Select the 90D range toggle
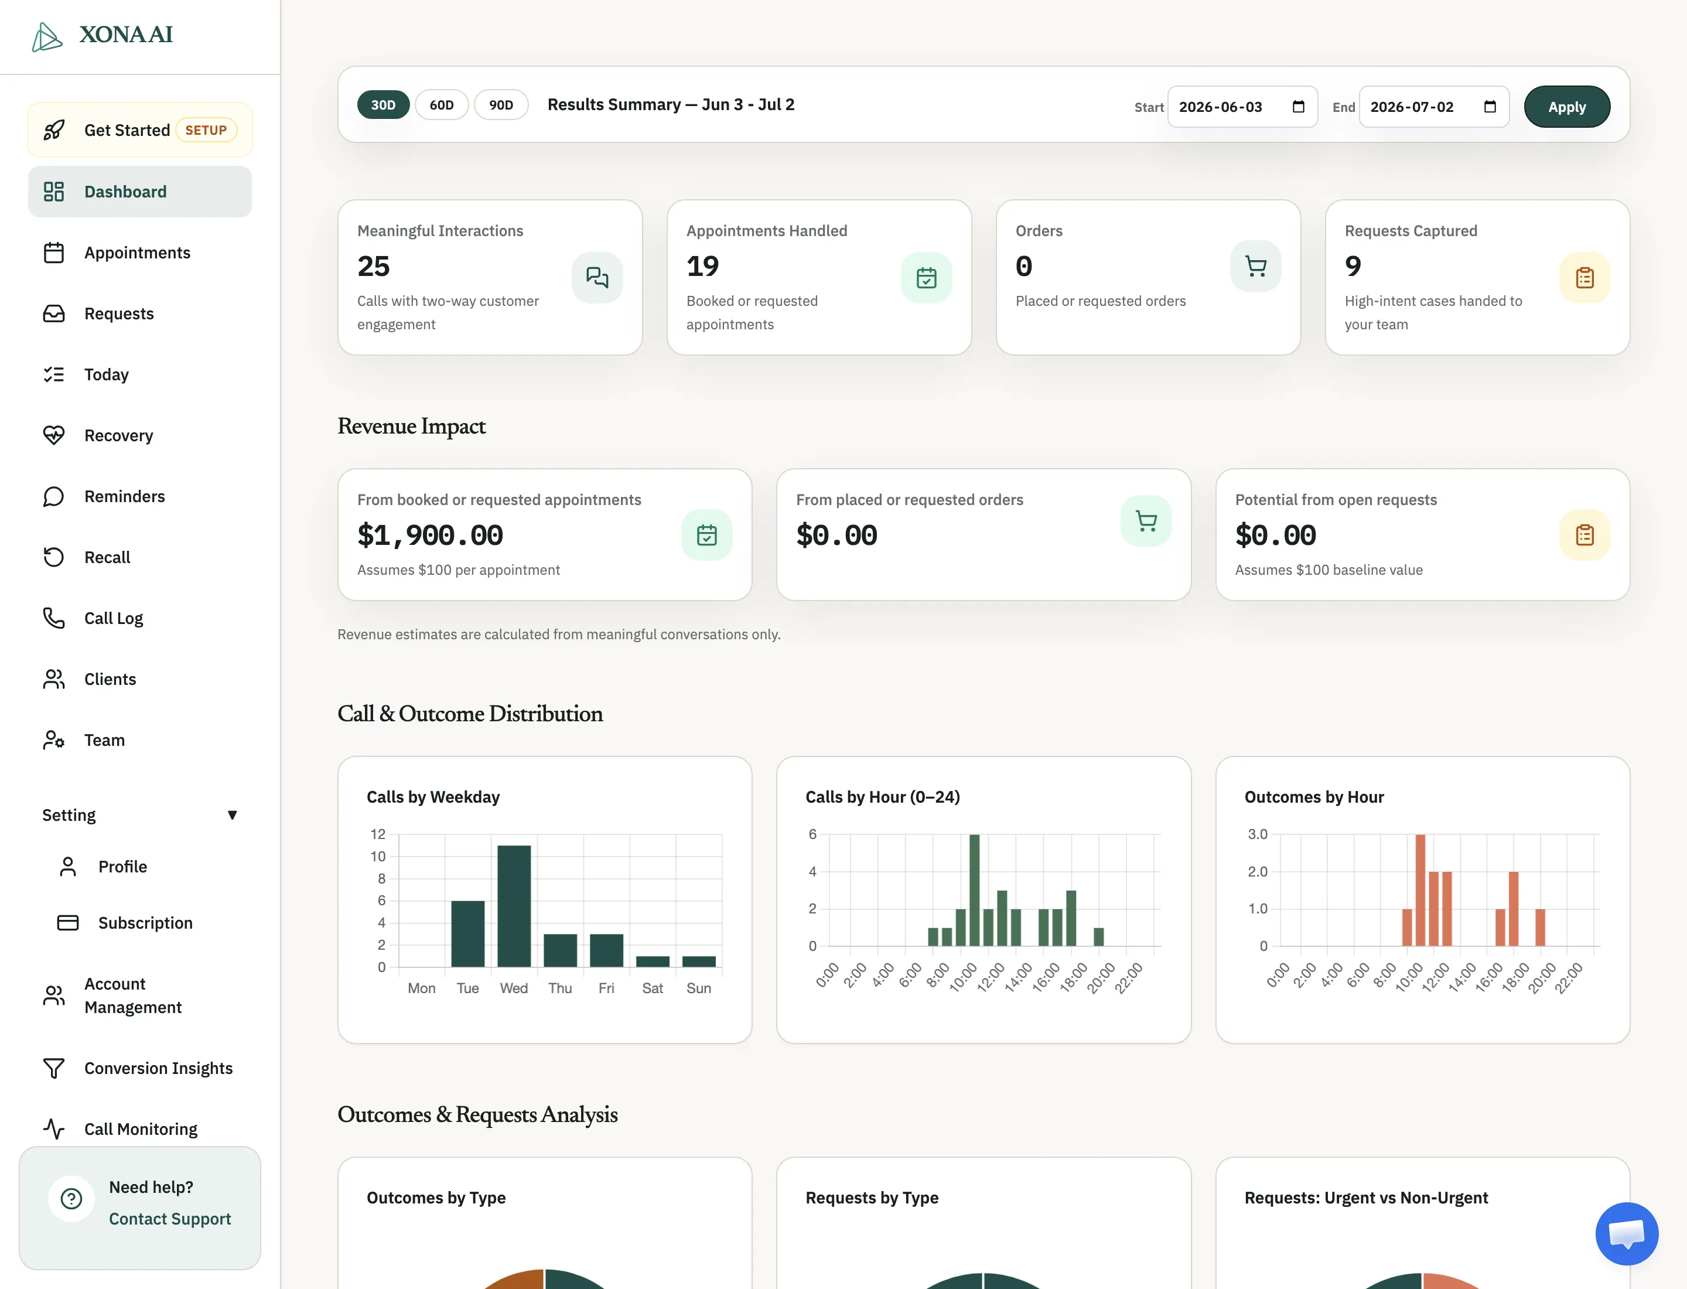Image resolution: width=1687 pixels, height=1289 pixels. pos(501,104)
